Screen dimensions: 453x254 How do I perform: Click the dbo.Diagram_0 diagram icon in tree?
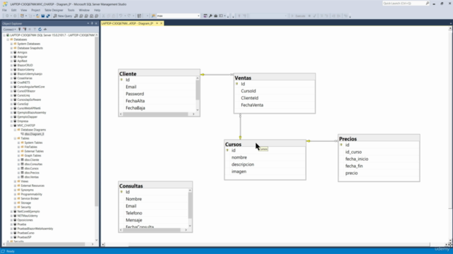(22, 134)
